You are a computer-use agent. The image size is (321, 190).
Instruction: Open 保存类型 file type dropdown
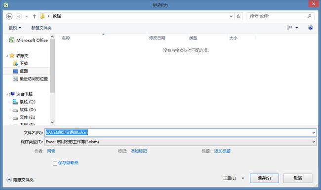click(x=180, y=142)
